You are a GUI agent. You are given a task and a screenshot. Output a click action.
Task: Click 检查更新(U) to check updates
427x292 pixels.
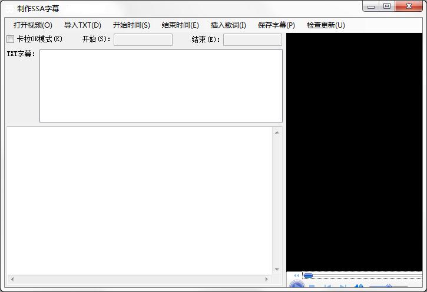point(326,25)
